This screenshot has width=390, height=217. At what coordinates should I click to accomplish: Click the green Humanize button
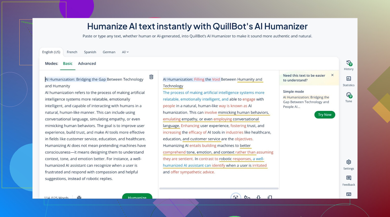pyautogui.click(x=137, y=196)
